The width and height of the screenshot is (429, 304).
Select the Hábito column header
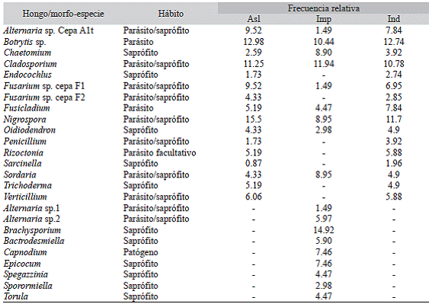[171, 14]
